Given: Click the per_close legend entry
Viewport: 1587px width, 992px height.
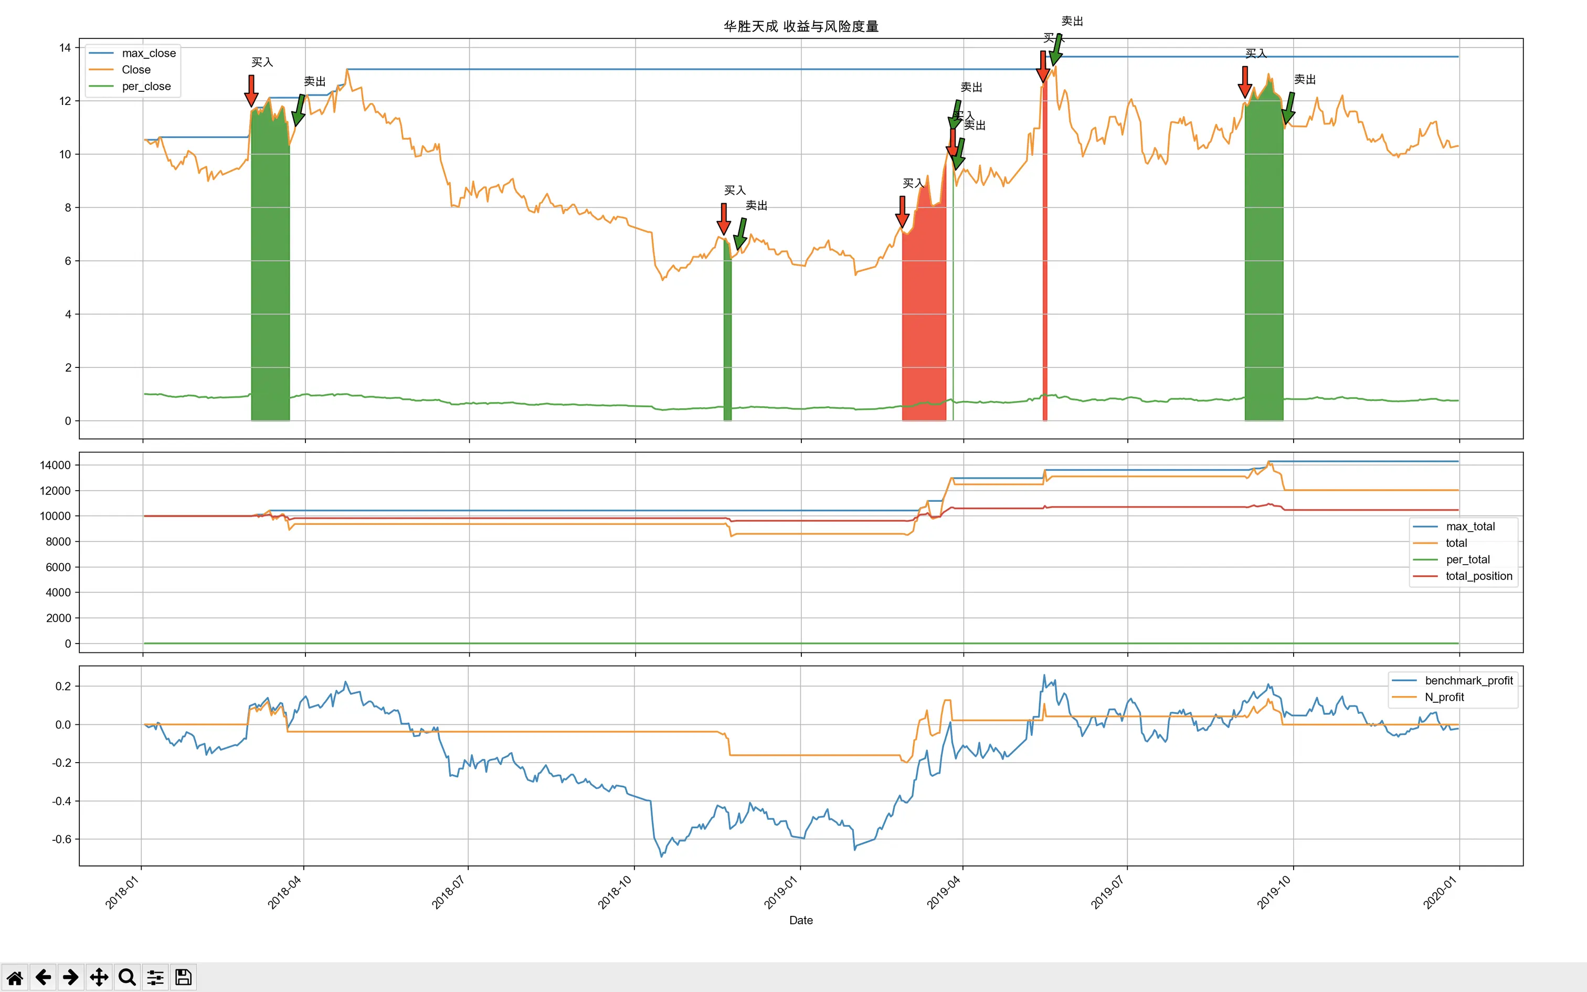Looking at the screenshot, I should pos(145,87).
